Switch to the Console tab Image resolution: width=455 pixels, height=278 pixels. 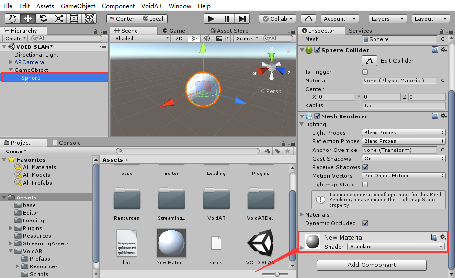tap(69, 143)
